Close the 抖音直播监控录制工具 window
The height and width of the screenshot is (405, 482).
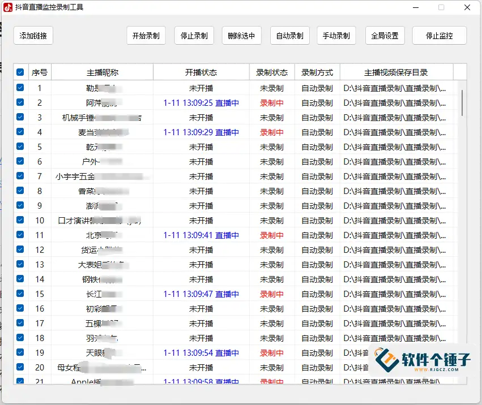(x=467, y=7)
